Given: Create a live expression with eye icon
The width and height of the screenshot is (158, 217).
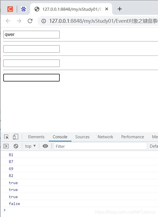Looking at the screenshot, I should point(45,146).
